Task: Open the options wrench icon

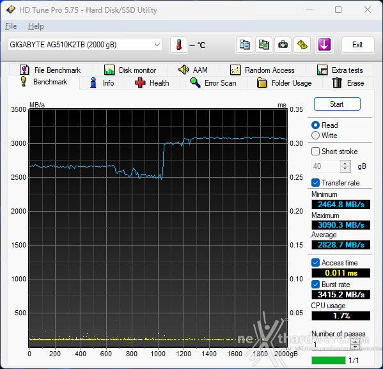Action: (302, 45)
